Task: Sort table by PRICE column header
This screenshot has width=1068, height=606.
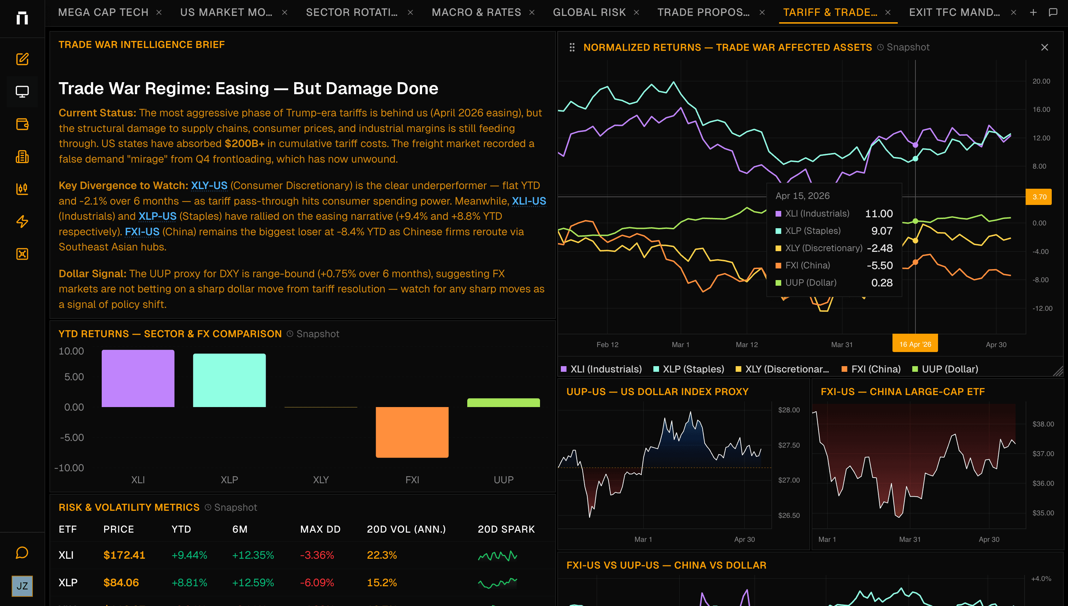Action: click(119, 529)
